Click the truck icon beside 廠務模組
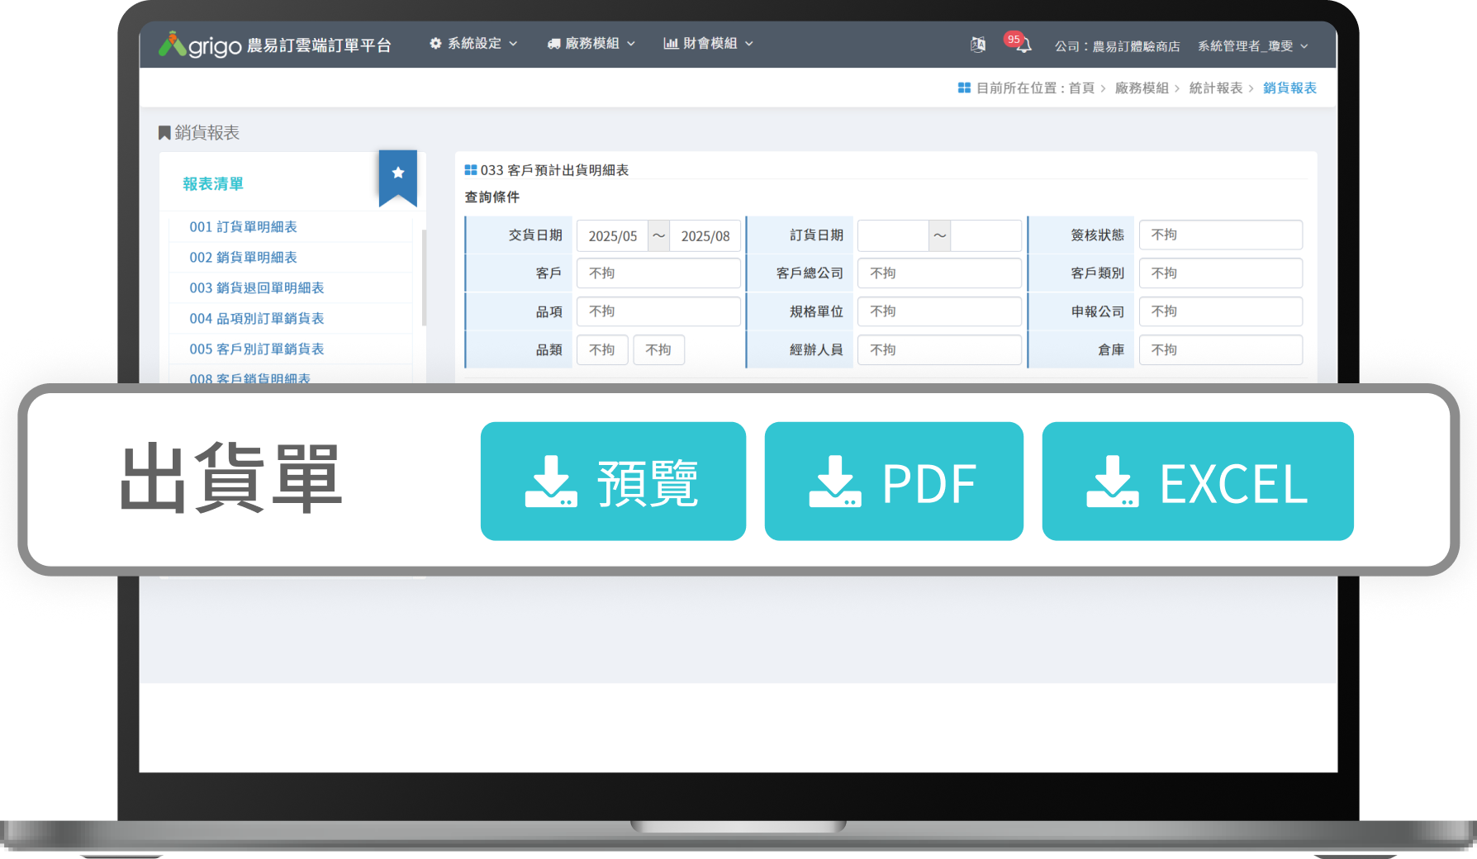 553,44
